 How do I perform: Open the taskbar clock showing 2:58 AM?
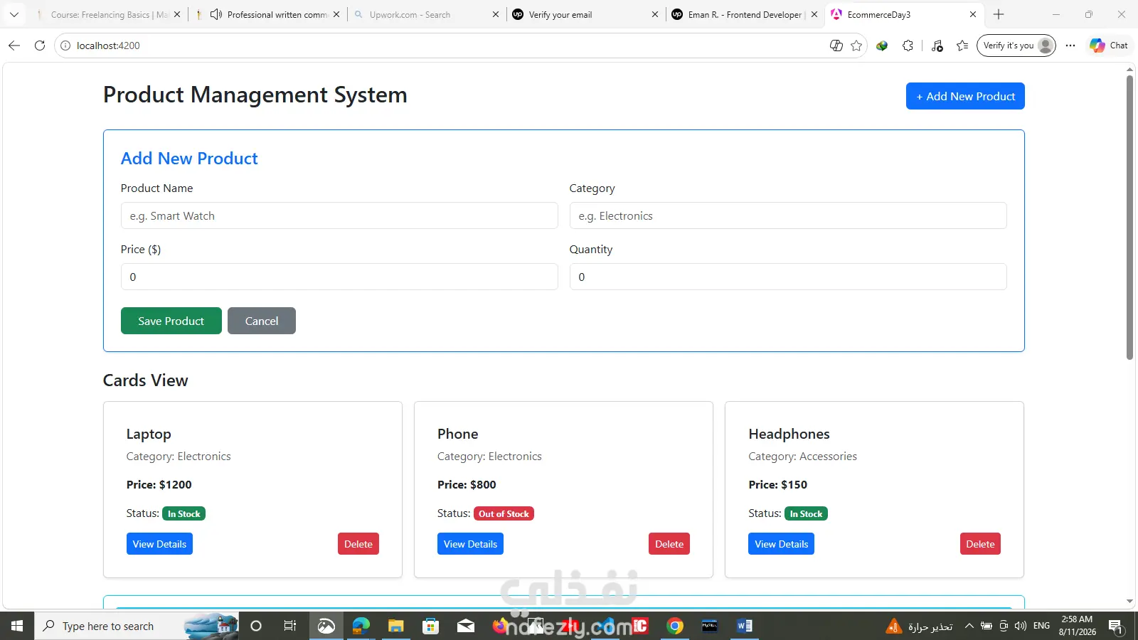pos(1077,626)
